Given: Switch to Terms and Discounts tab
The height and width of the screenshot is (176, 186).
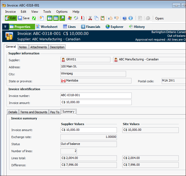Looking at the screenshot, I should click(x=34, y=112).
